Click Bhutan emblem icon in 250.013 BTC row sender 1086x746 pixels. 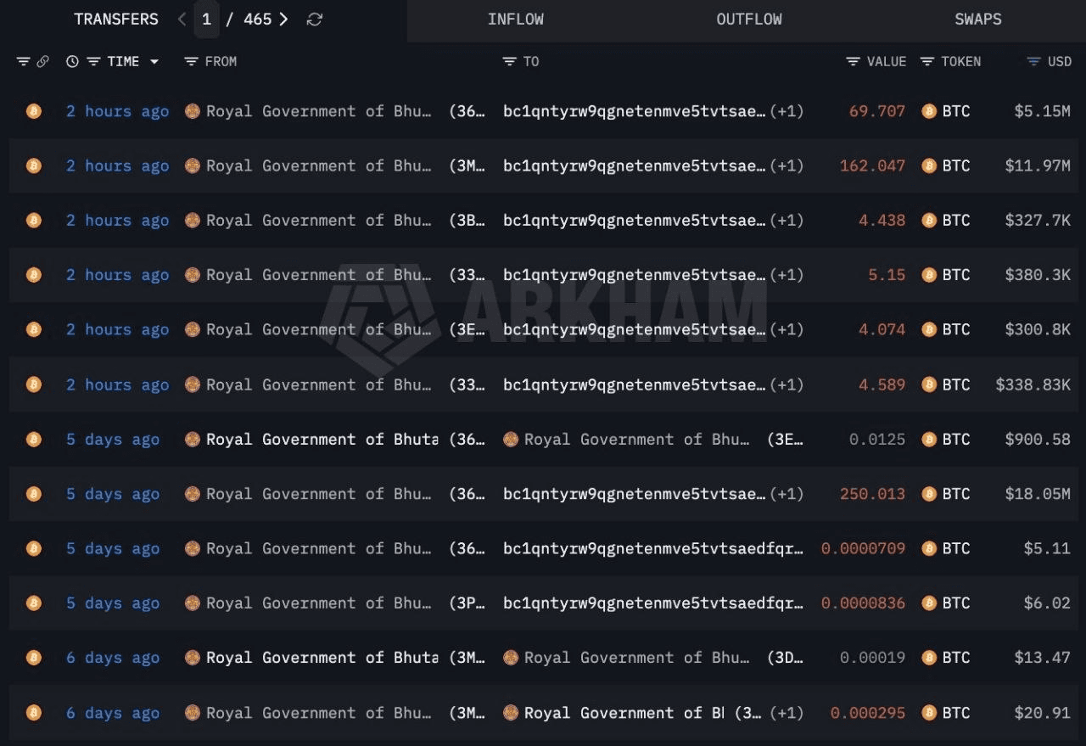(x=193, y=494)
